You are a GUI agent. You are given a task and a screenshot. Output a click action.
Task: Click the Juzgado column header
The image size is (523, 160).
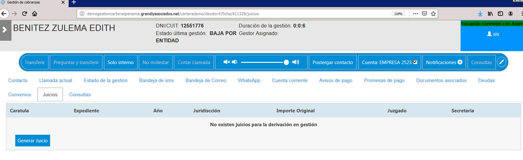point(397,111)
